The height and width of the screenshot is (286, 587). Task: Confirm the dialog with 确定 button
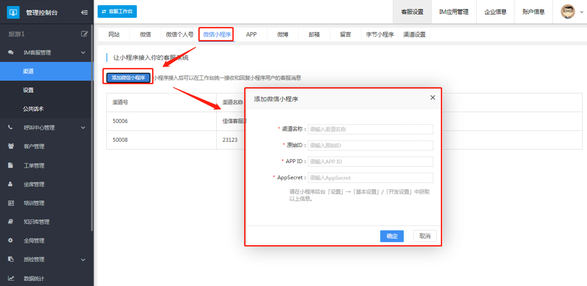click(392, 236)
